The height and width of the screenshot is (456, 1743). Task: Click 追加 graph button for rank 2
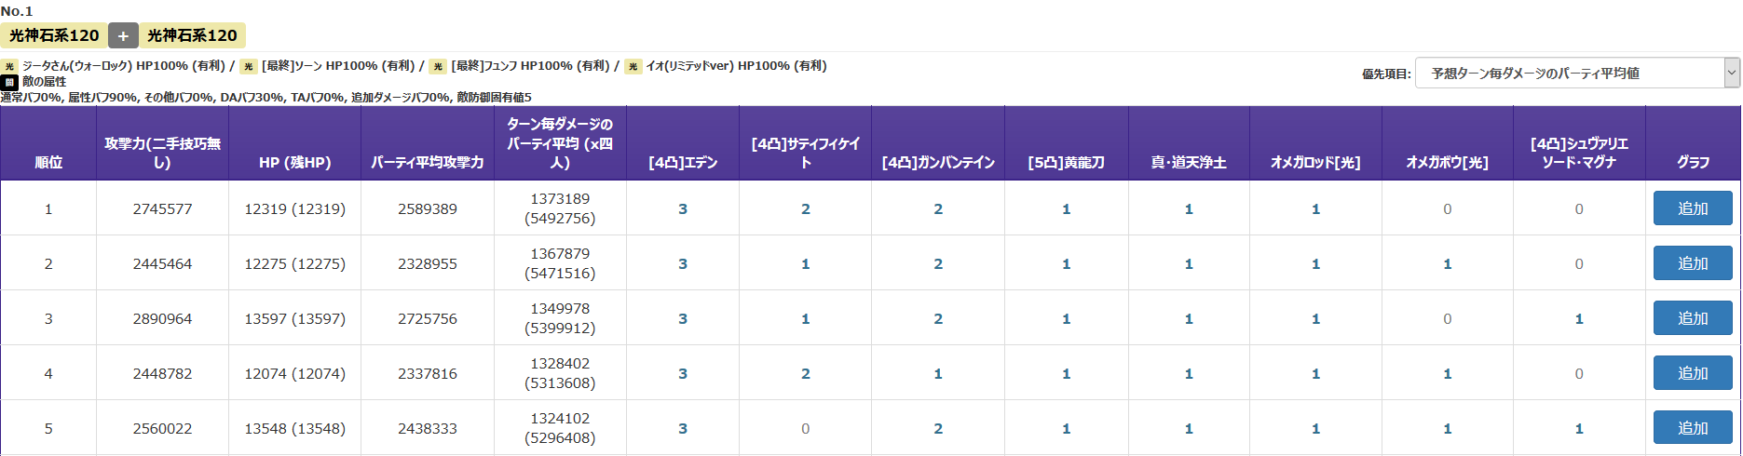tap(1693, 263)
